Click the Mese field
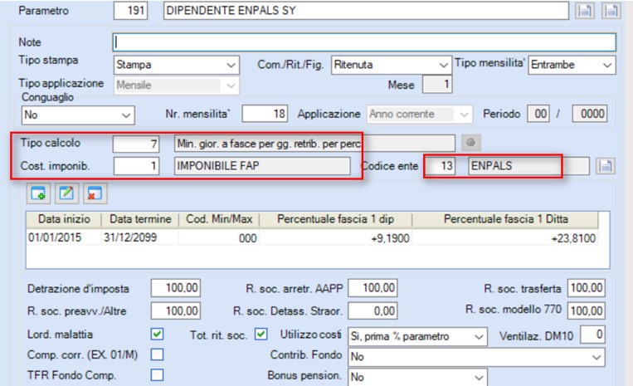Viewport: 633px width, 386px height. point(437,85)
